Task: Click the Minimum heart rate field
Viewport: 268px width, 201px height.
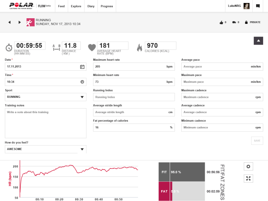Action: (134, 82)
